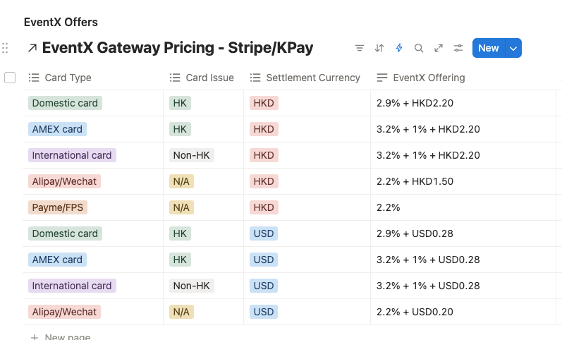
Task: Grab the drag handle beside database title
Action: click(x=6, y=48)
